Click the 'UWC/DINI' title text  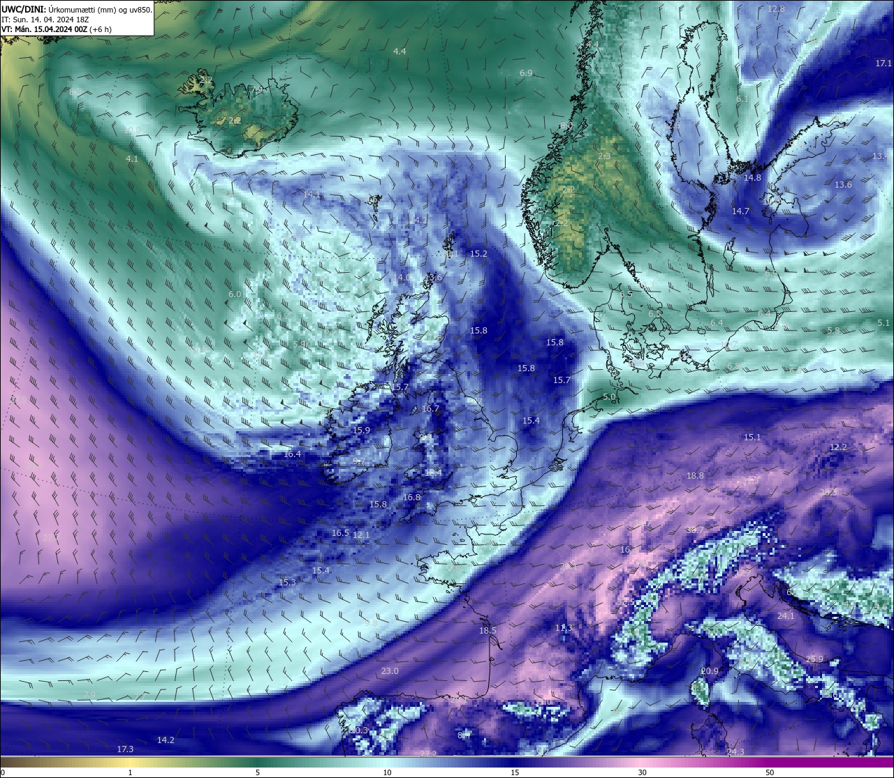click(x=23, y=9)
